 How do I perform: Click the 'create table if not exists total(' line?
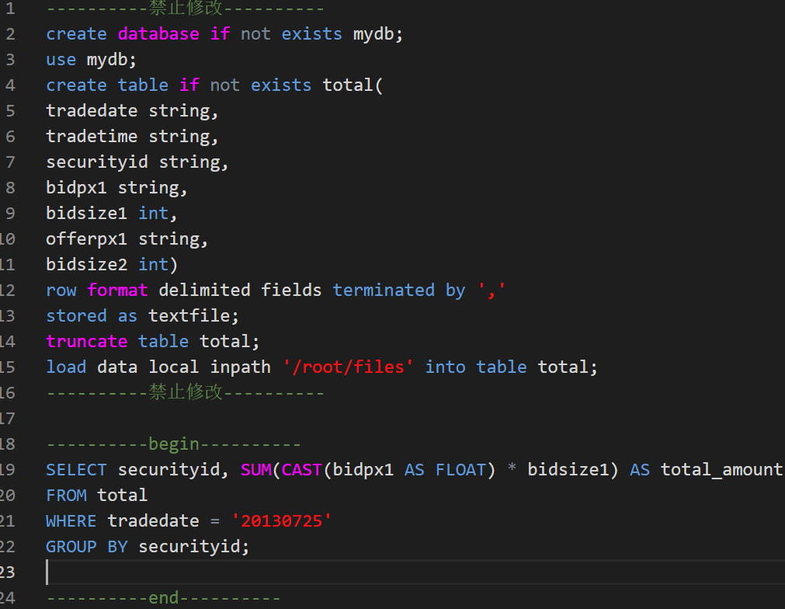214,85
